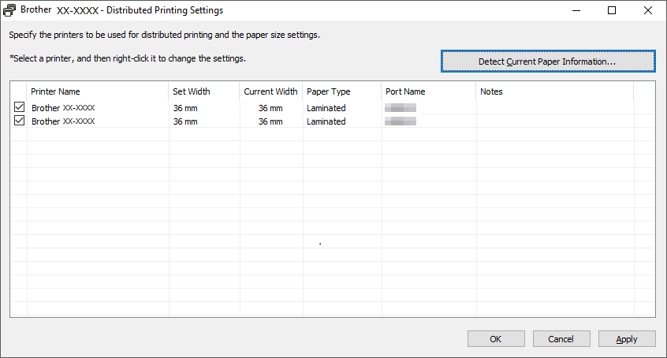This screenshot has width=667, height=358.
Task: Maximize the dialog window
Action: tap(612, 11)
